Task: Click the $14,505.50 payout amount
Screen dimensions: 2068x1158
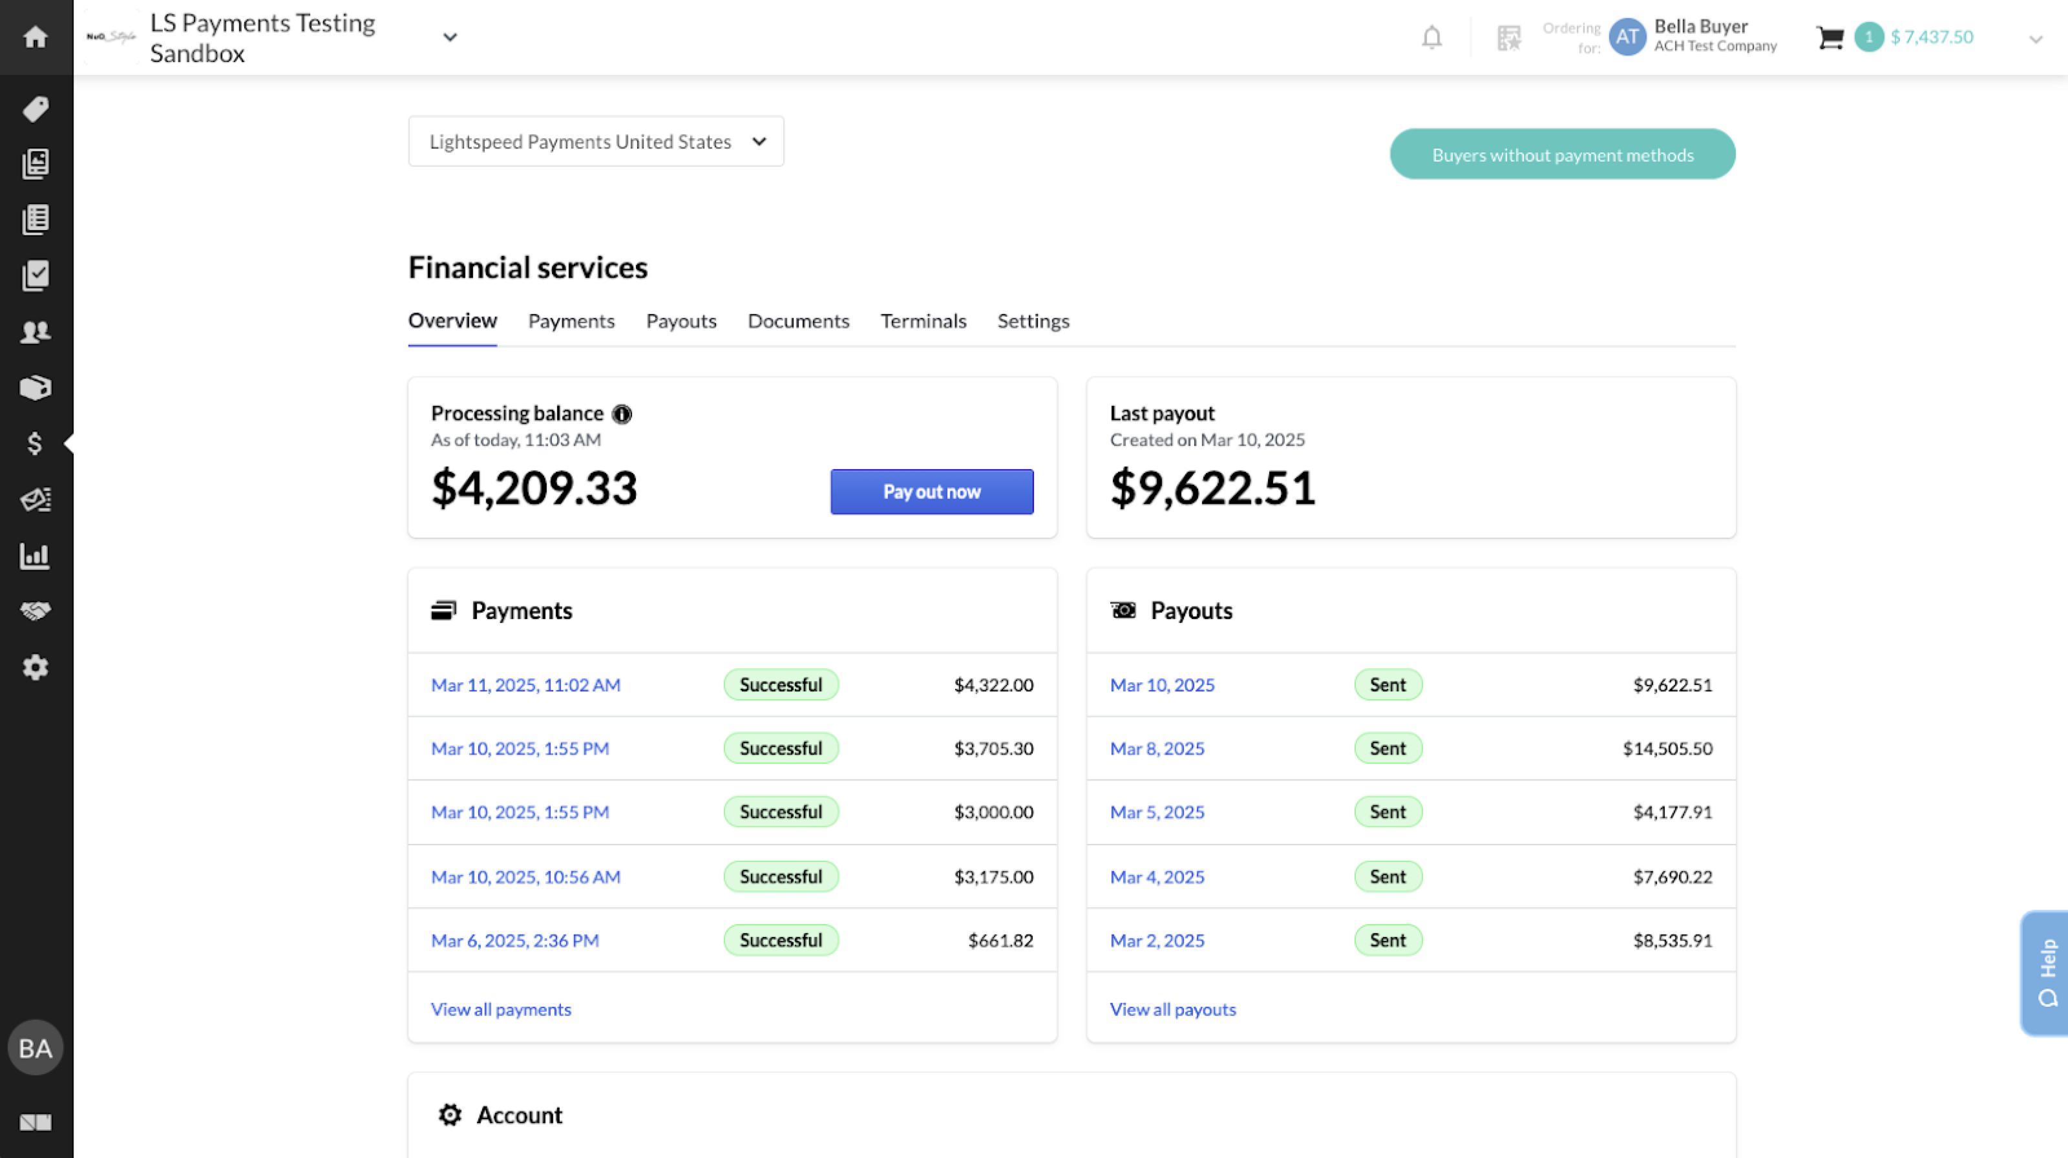Action: click(x=1667, y=748)
